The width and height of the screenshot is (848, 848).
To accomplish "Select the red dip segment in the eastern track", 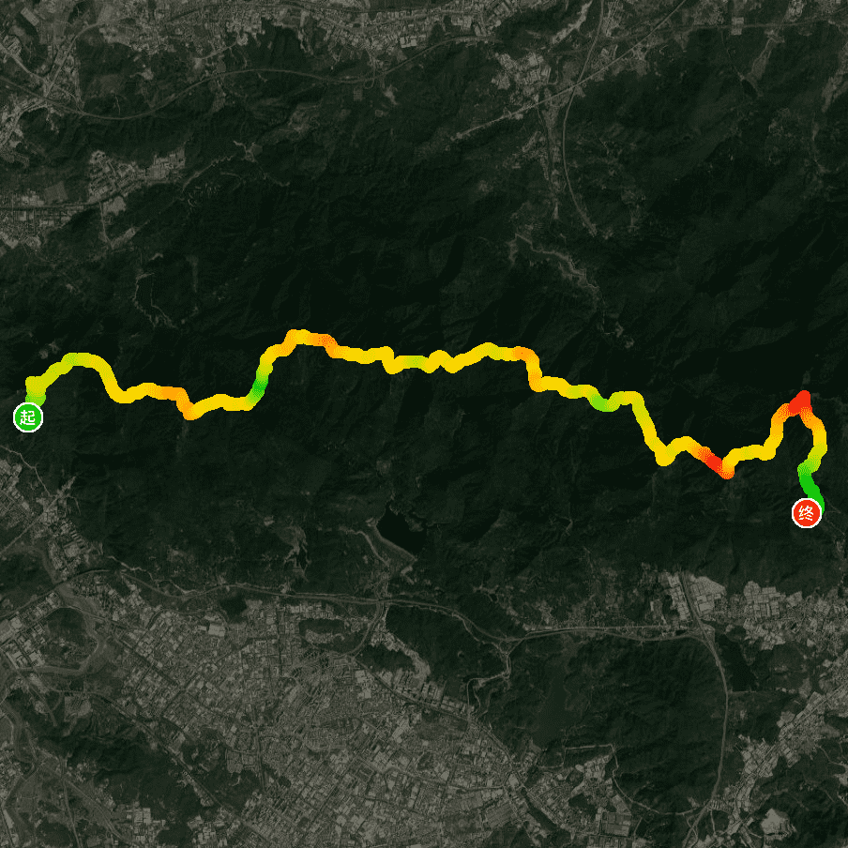I will pos(717,464).
